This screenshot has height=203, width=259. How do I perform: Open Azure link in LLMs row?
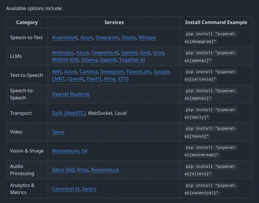[x=82, y=53]
